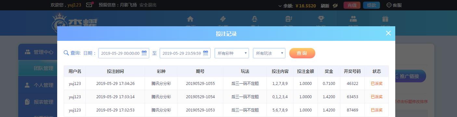The width and height of the screenshot is (457, 117).
Task: Open 团队管理 in the sidebar
Action: [38, 68]
